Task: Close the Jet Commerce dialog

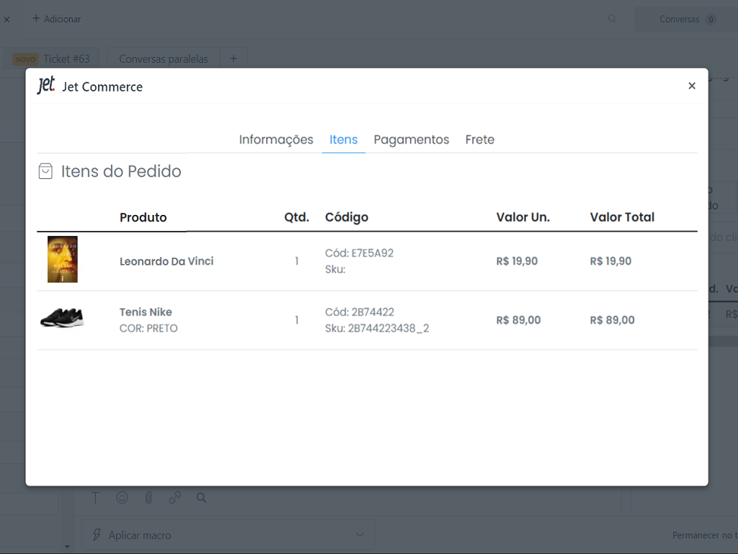Action: tap(691, 86)
